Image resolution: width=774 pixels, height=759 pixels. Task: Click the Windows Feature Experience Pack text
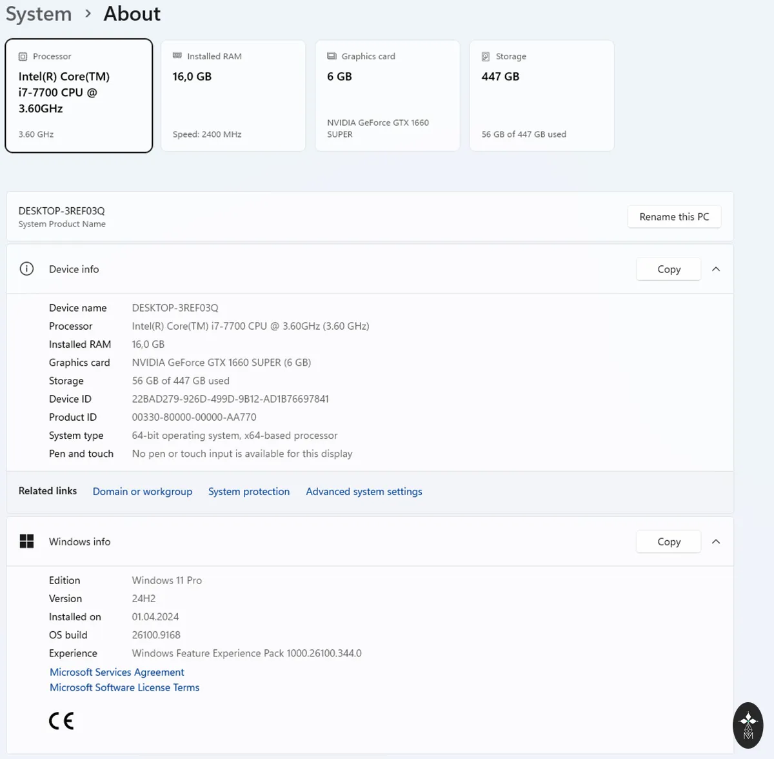[x=246, y=653]
